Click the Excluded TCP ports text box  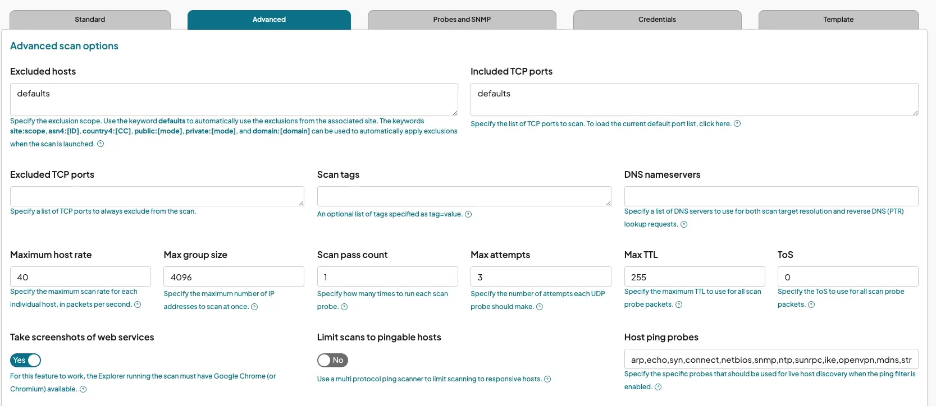pyautogui.click(x=157, y=196)
